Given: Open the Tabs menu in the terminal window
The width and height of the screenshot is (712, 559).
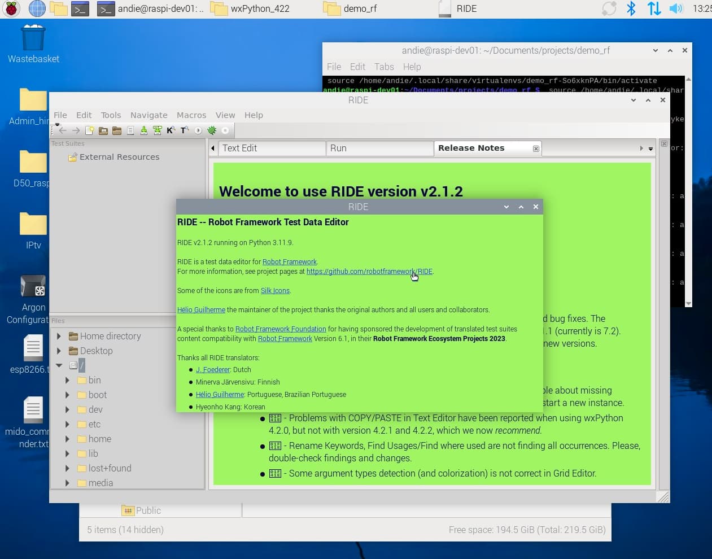Looking at the screenshot, I should [x=384, y=67].
